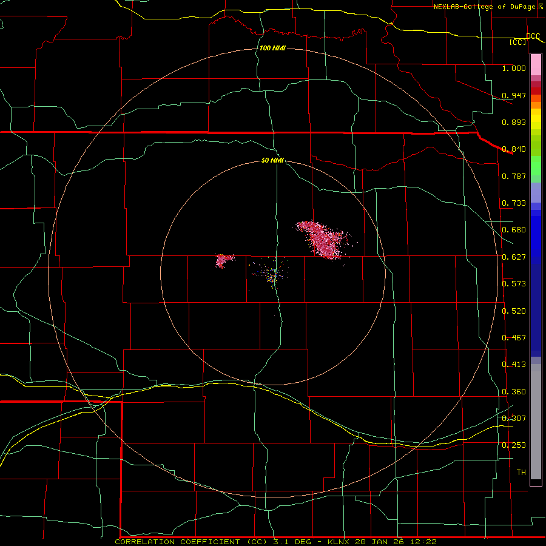This screenshot has width=546, height=546.
Task: Click the DCC label above the color scale
Action: click(533, 36)
